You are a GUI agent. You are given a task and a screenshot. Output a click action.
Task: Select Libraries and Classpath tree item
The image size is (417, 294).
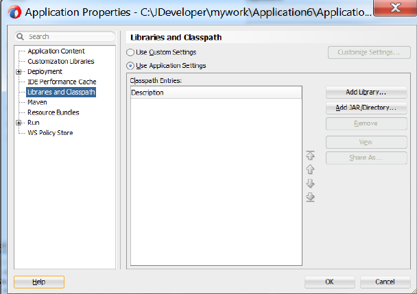click(x=61, y=92)
